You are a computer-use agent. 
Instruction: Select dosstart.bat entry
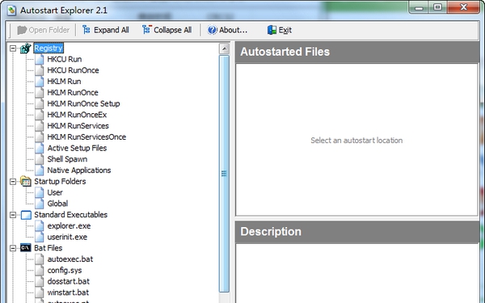[x=69, y=281]
